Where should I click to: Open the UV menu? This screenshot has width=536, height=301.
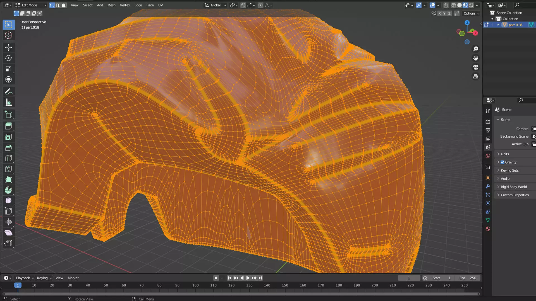pos(160,5)
